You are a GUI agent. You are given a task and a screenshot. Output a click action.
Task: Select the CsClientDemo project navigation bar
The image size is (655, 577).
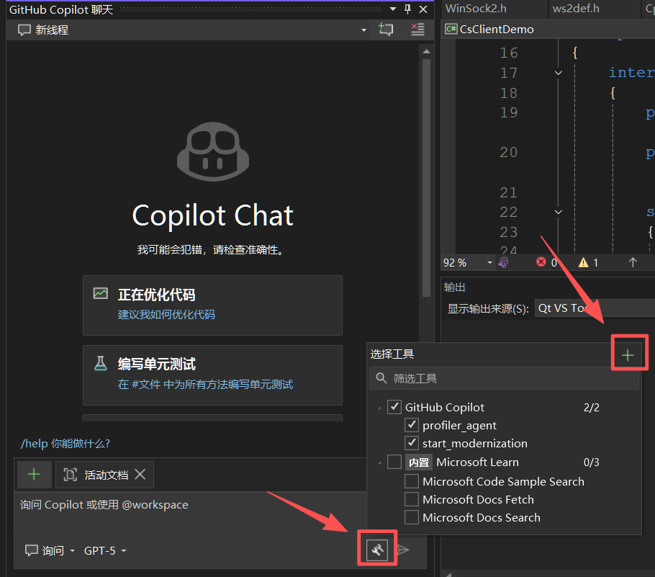tap(548, 30)
